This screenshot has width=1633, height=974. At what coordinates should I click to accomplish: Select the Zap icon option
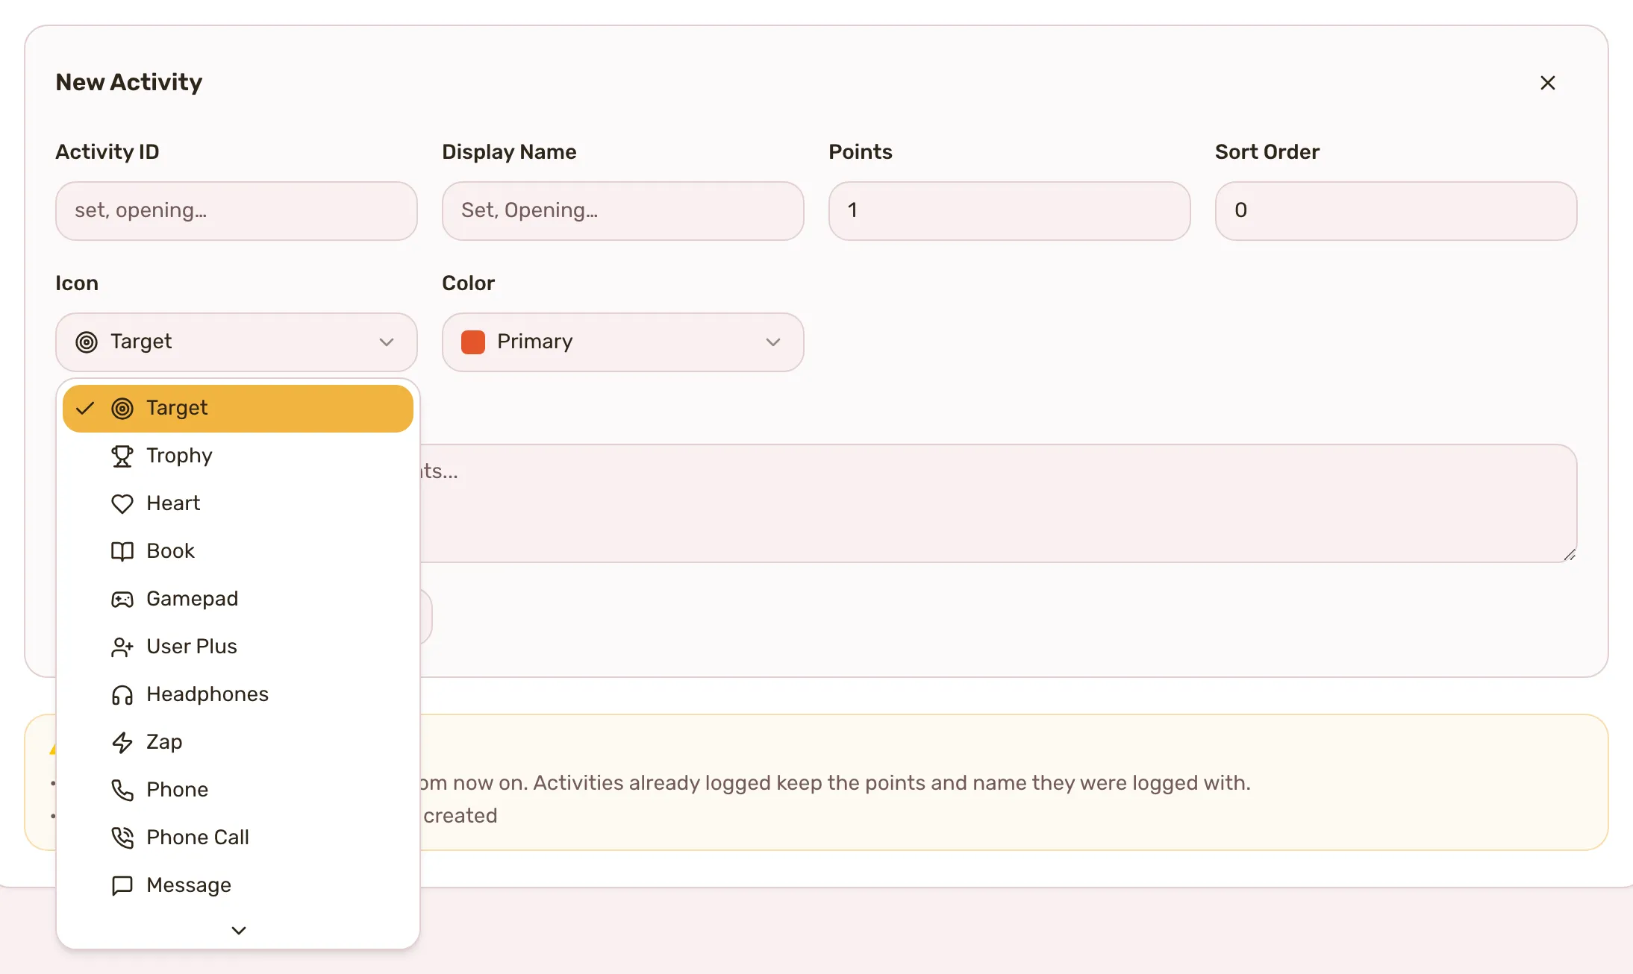click(237, 742)
